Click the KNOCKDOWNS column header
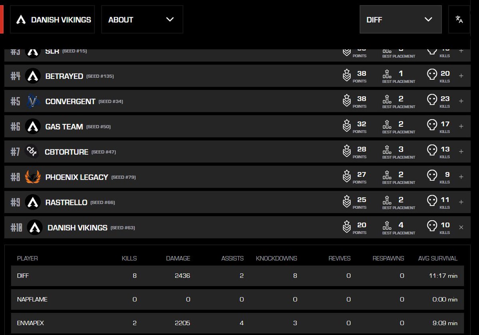This screenshot has height=335, width=479. click(277, 259)
